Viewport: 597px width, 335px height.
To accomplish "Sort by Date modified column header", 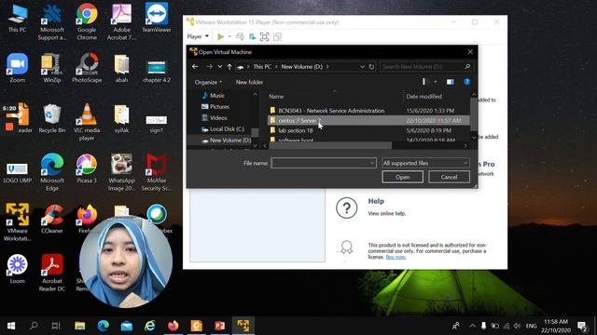I will point(423,97).
